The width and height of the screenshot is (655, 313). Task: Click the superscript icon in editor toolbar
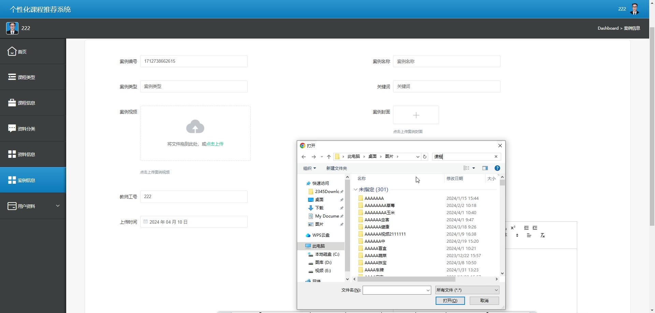pyautogui.click(x=513, y=228)
